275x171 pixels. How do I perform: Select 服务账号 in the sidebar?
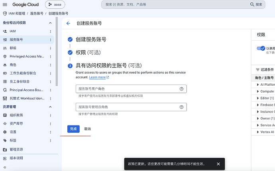pos(16,39)
